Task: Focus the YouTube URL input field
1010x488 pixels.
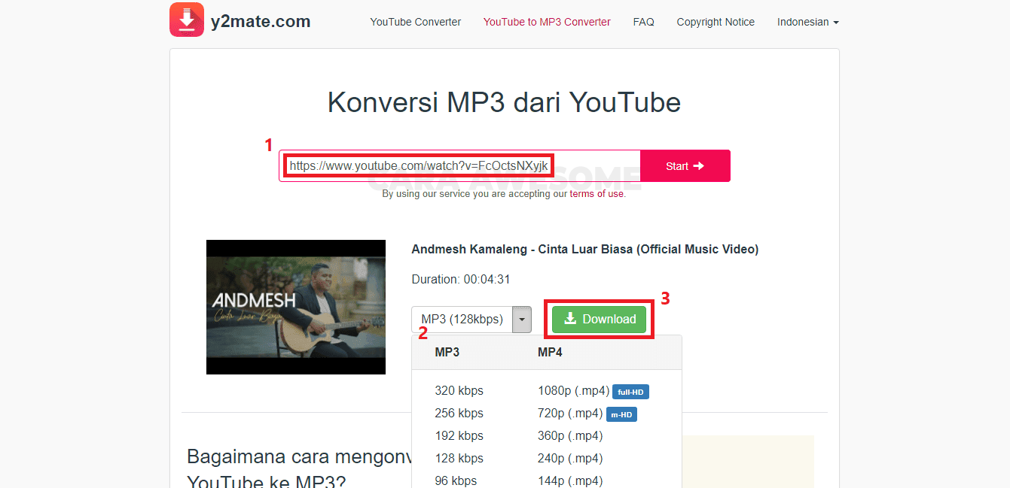Action: click(x=459, y=165)
